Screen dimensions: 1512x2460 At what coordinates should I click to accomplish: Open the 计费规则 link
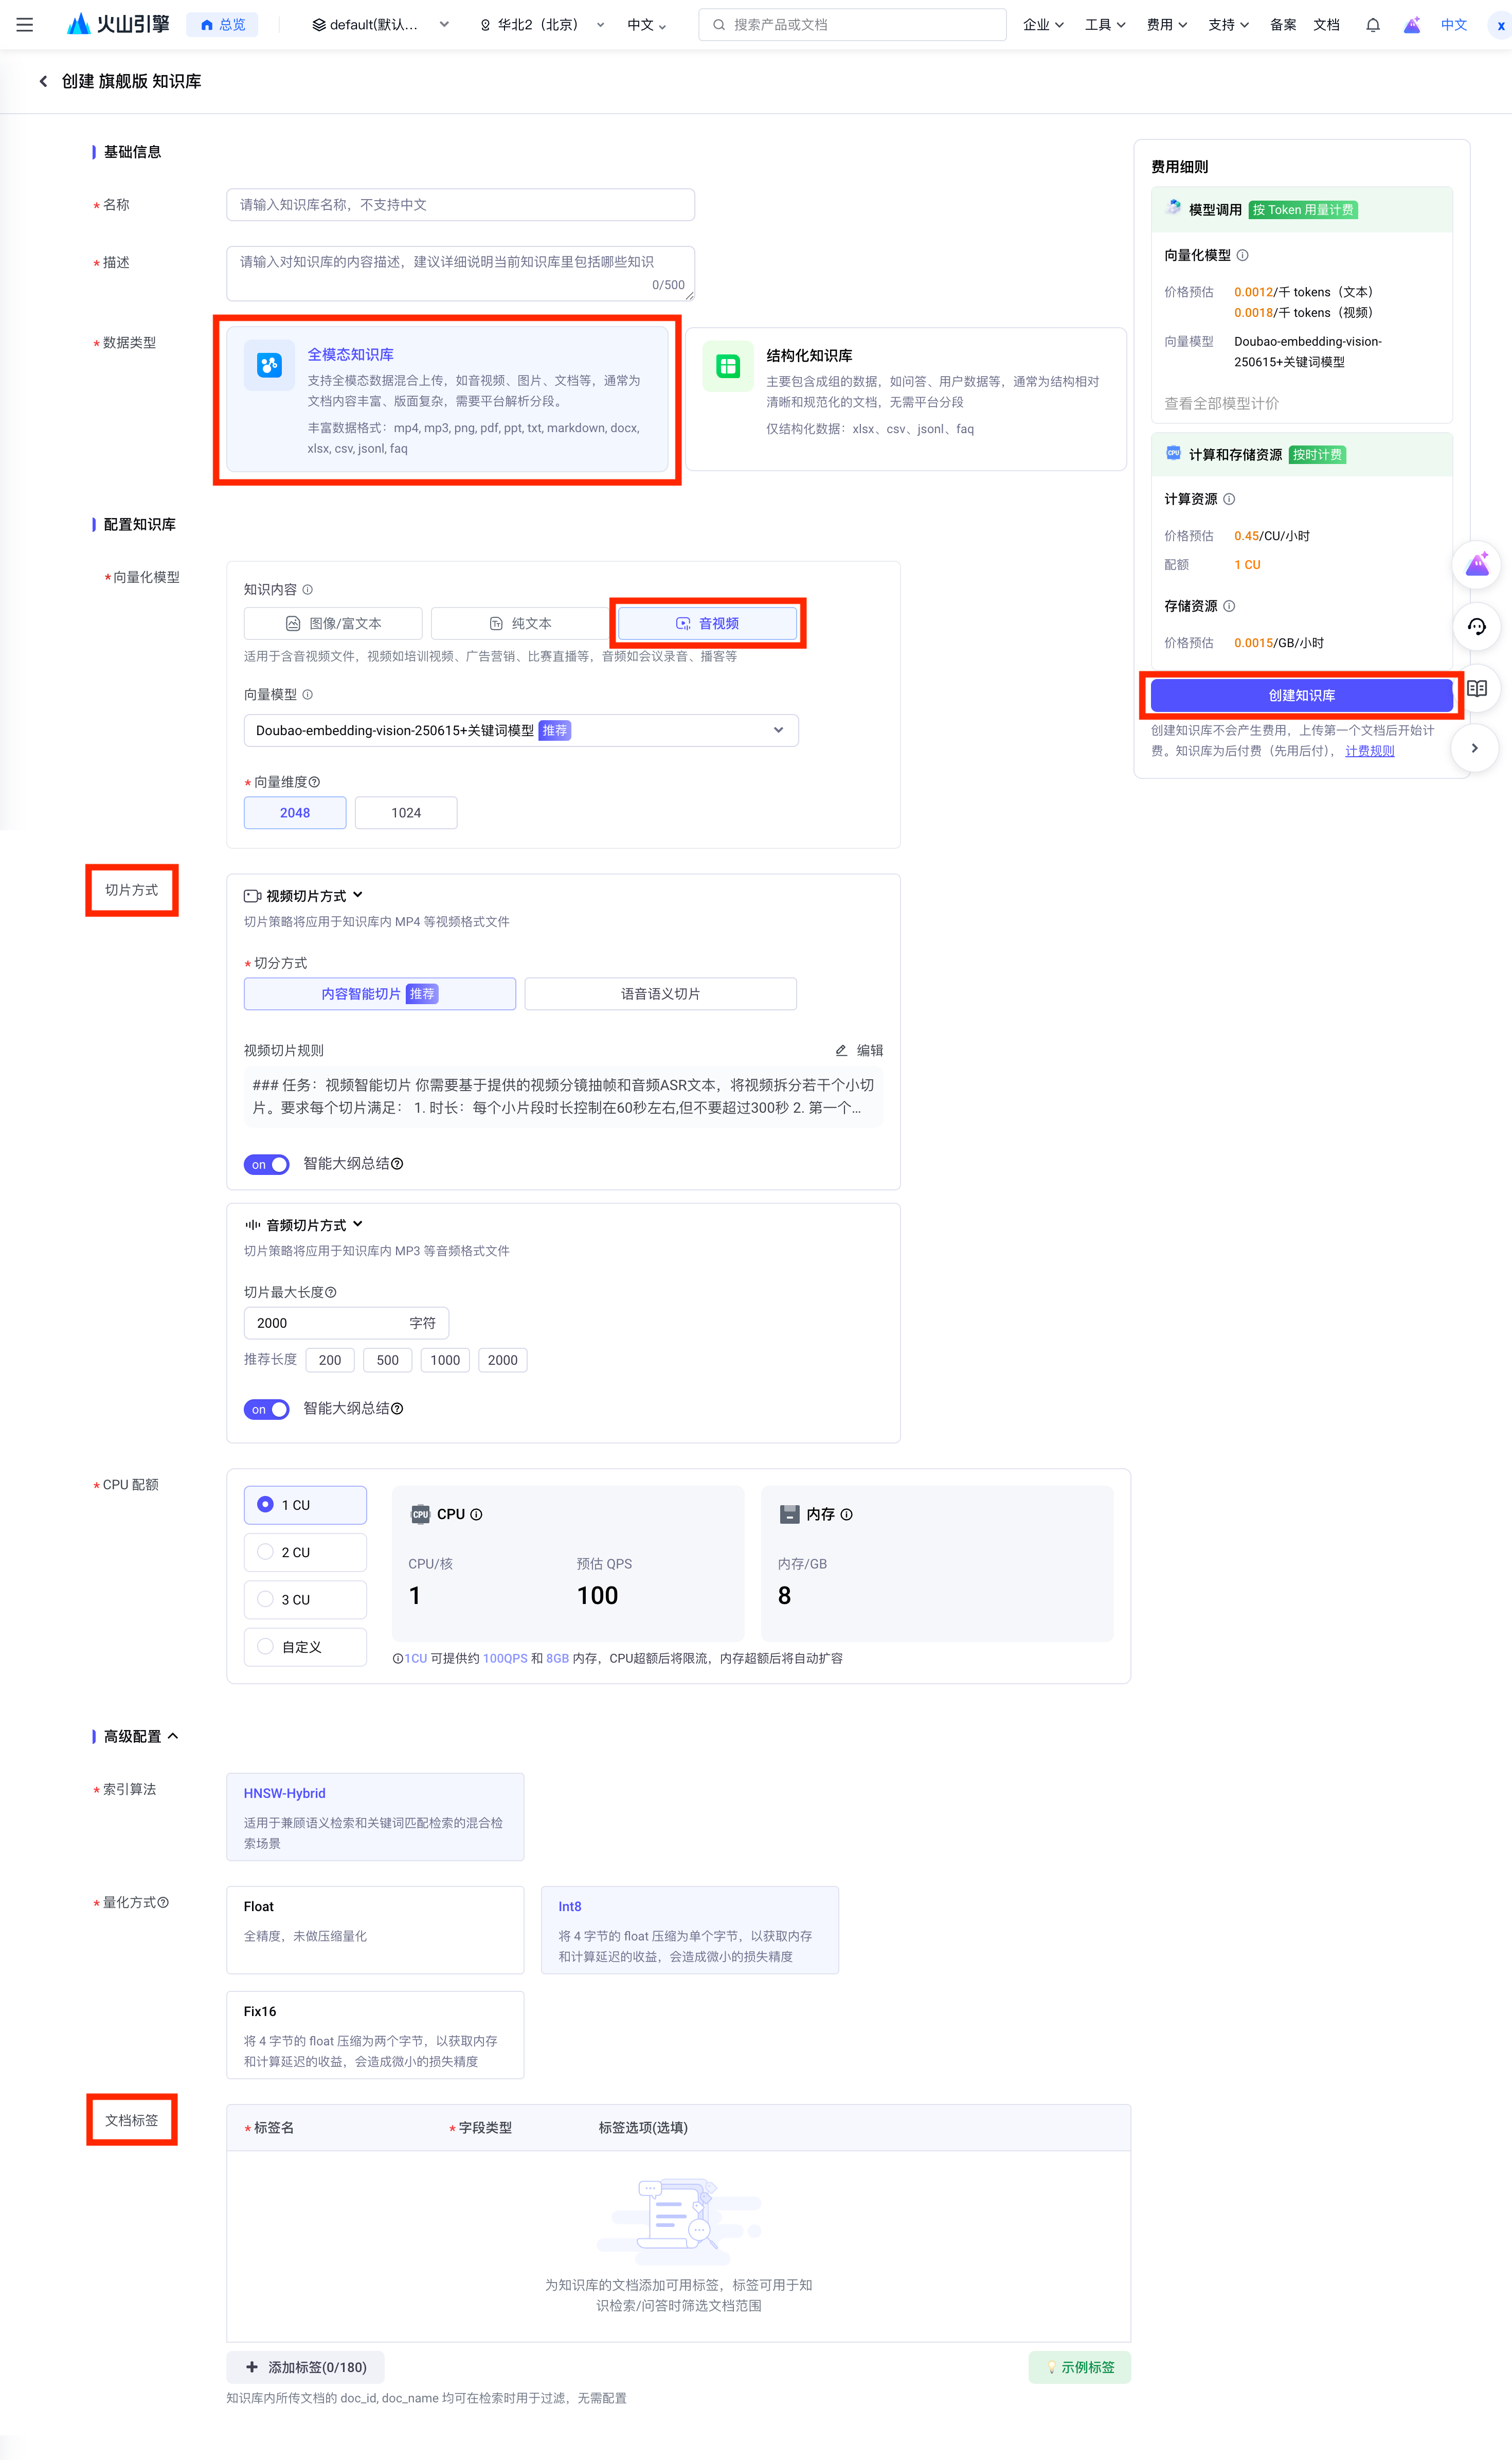pos(1369,751)
